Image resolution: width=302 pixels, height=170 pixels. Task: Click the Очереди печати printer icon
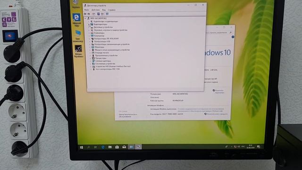point(93,52)
